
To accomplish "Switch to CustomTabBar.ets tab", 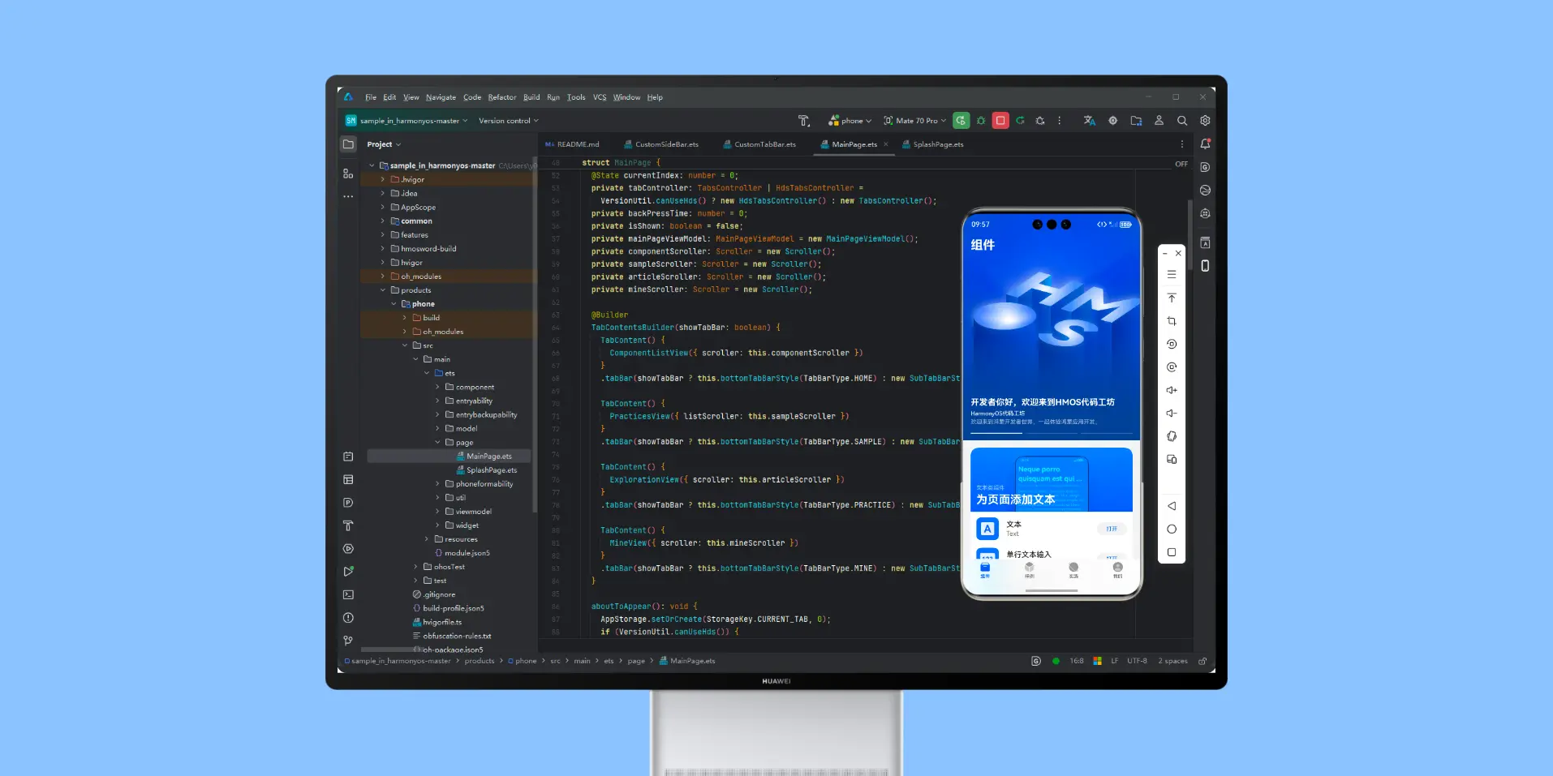I will pyautogui.click(x=759, y=144).
